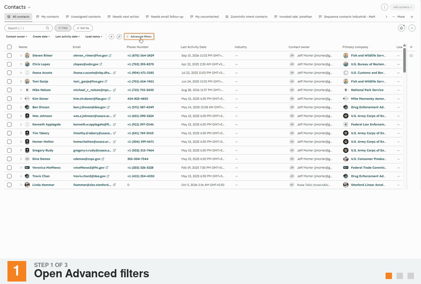Click Steven Rimer's avatar icon
The image size is (421, 284).
pos(27,56)
